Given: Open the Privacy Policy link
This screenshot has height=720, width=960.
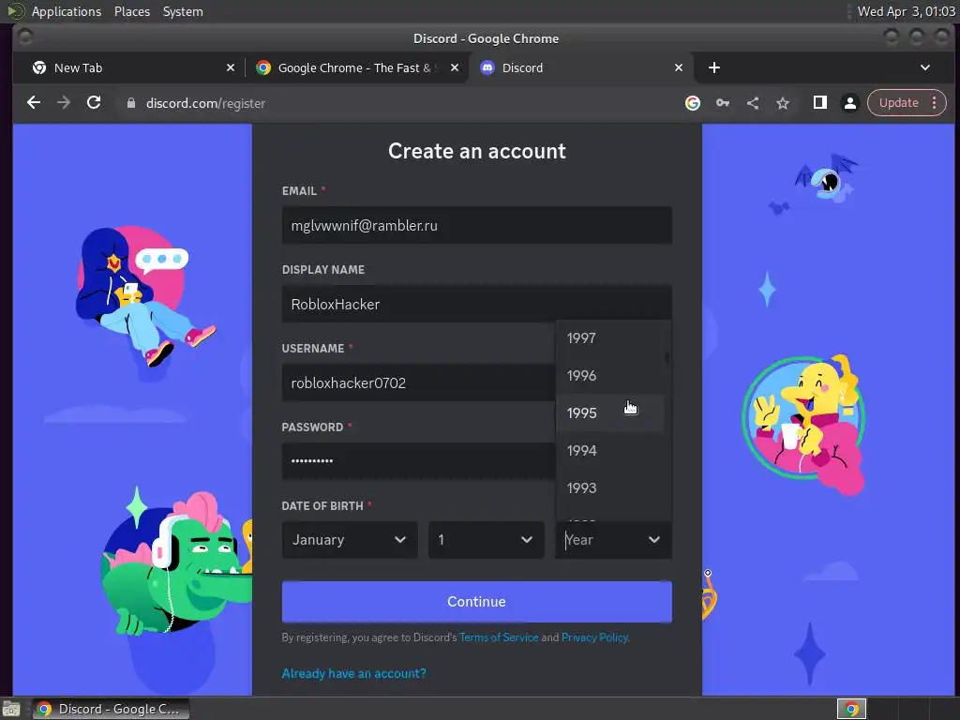Looking at the screenshot, I should (594, 637).
